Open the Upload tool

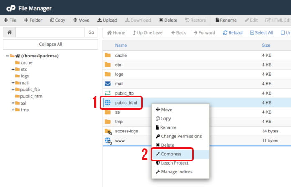tap(107, 20)
